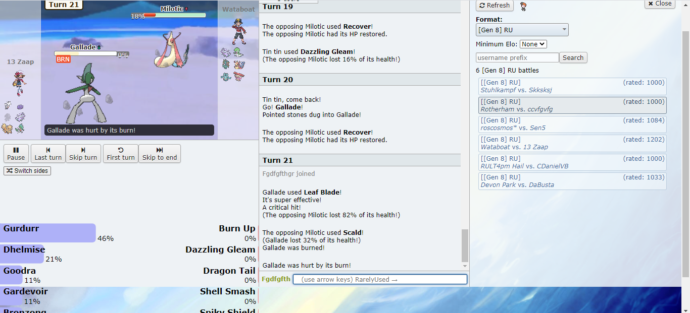Click the Gurdurr 46% usage bar
Image resolution: width=690 pixels, height=313 pixels.
point(48,233)
